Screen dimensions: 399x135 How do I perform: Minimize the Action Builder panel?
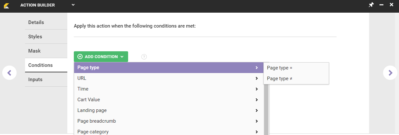coord(381,5)
